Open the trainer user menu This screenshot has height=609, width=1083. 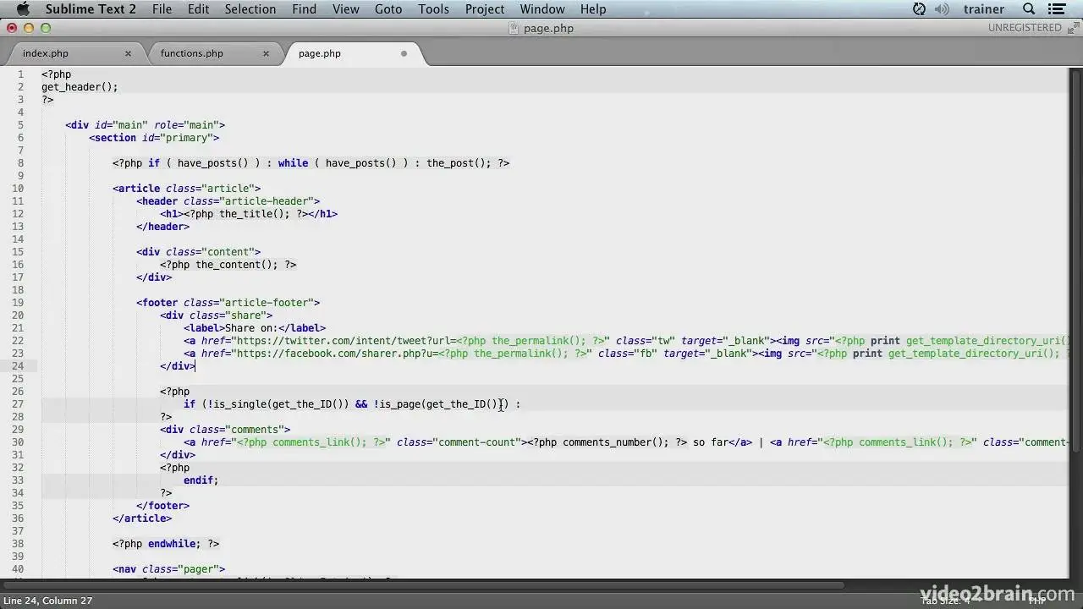click(983, 9)
